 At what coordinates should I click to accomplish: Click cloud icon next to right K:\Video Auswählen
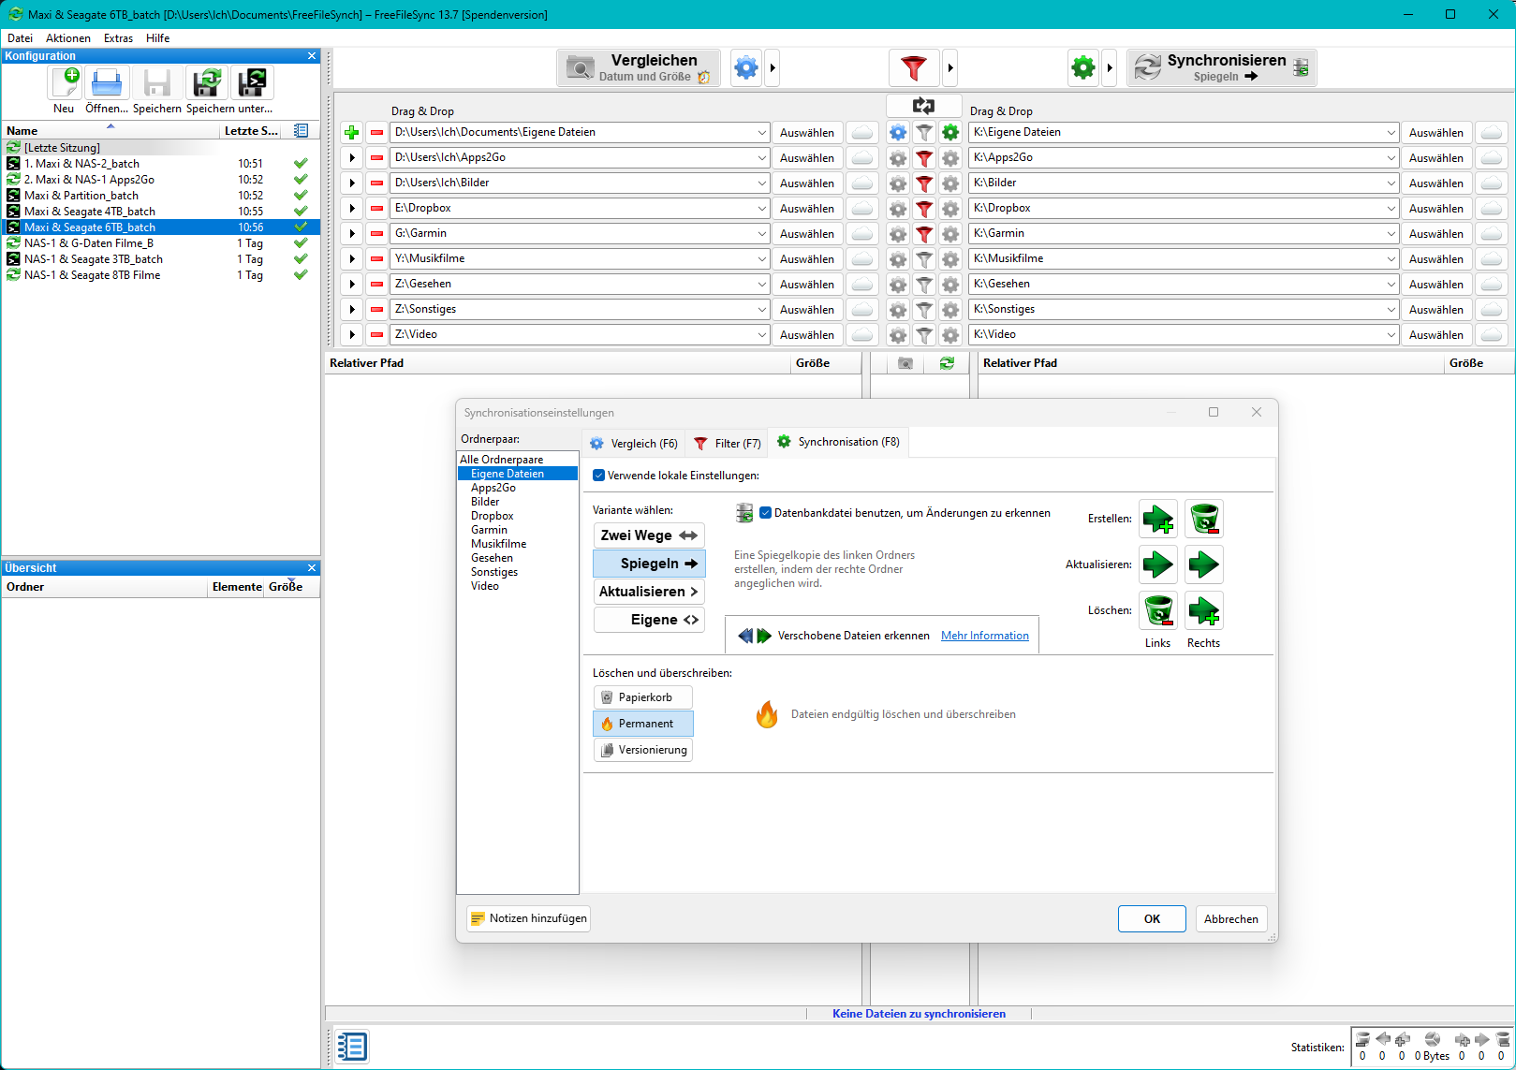click(x=1492, y=335)
